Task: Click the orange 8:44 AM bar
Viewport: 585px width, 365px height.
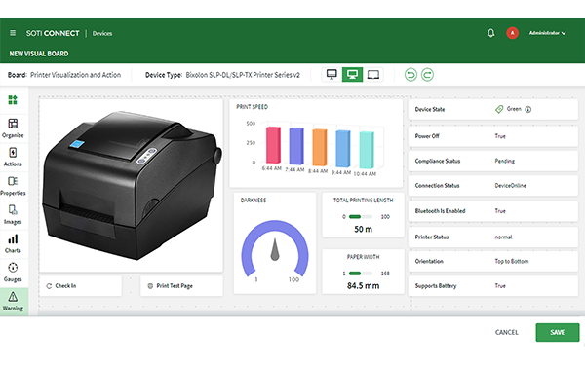Action: (x=320, y=147)
